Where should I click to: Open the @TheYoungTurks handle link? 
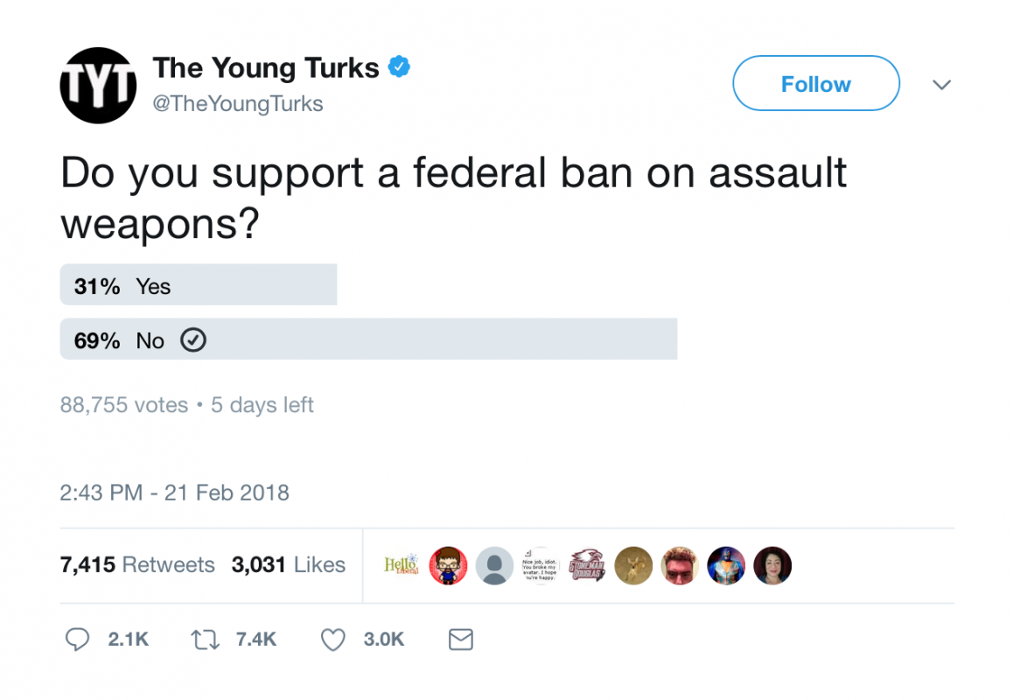coord(238,103)
